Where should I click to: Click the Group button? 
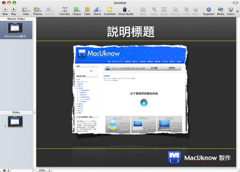pyautogui.click(x=164, y=11)
